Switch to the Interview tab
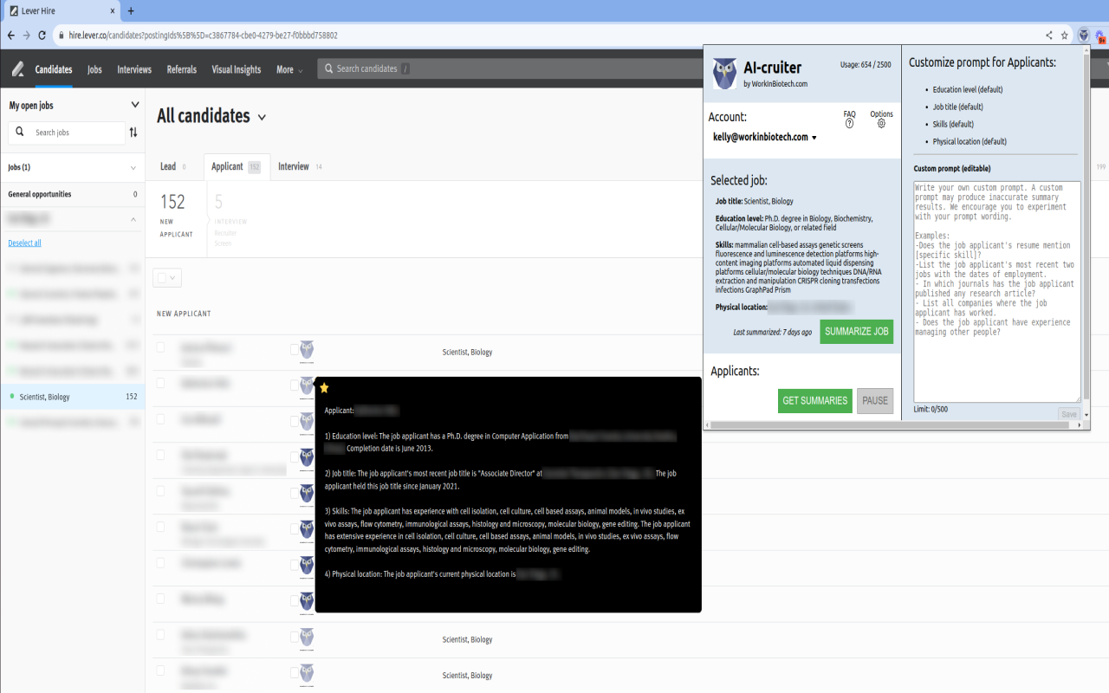This screenshot has height=693, width=1109. click(300, 166)
